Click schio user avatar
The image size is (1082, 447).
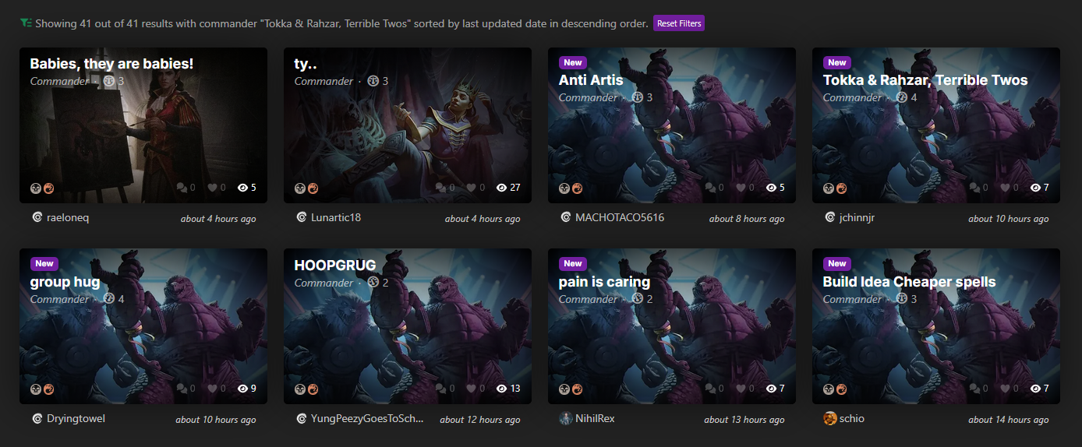coord(830,419)
